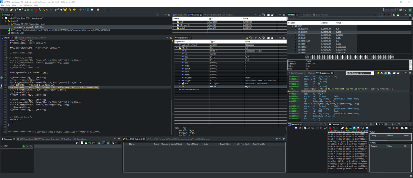Screen dimensions: 413x178
Task: Switch to the Outline tab
Action: (310, 73)
